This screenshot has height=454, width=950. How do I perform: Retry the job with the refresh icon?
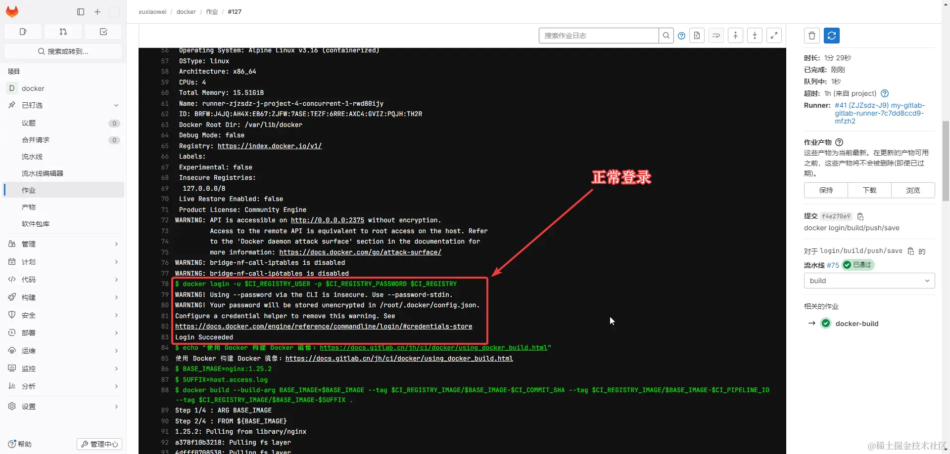[832, 36]
